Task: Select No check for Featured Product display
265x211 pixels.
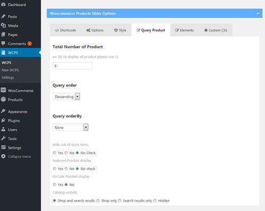Action: (x=77, y=169)
